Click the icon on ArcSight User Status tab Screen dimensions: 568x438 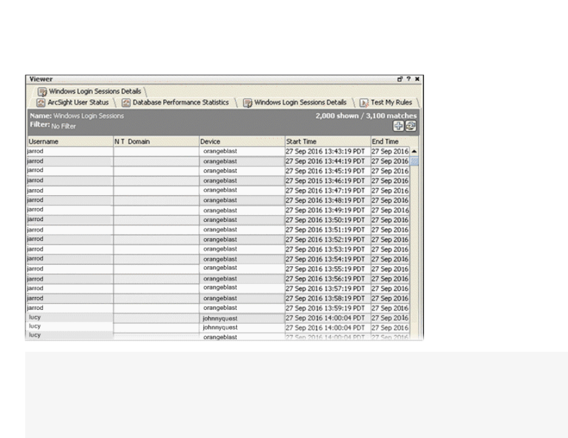[x=41, y=103]
